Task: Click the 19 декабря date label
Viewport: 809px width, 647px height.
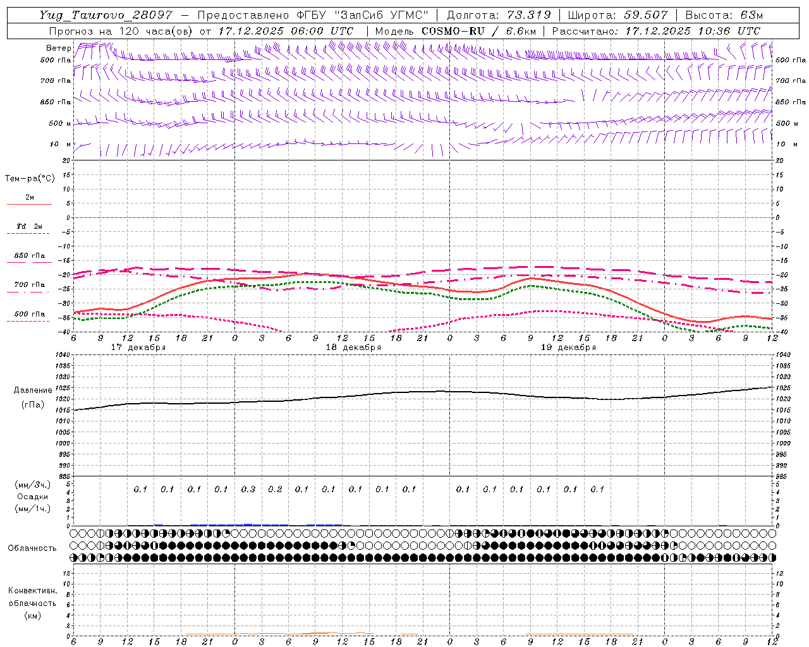Action: (568, 348)
